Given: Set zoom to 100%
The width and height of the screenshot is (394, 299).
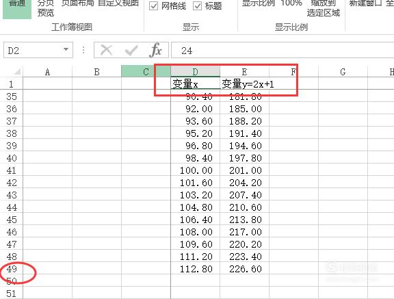Looking at the screenshot, I should tap(291, 3).
